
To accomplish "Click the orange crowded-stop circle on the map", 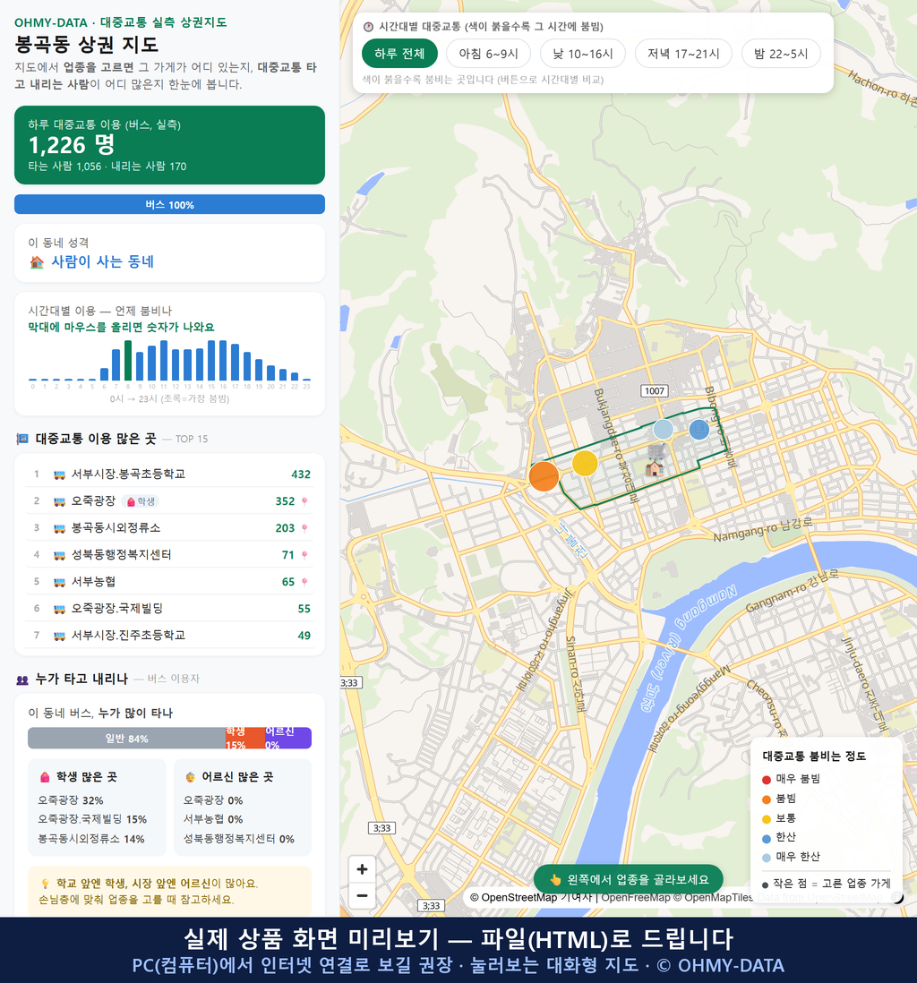I will click(x=544, y=476).
